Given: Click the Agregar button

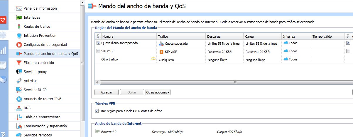Looking at the screenshot, I should pos(107,92).
